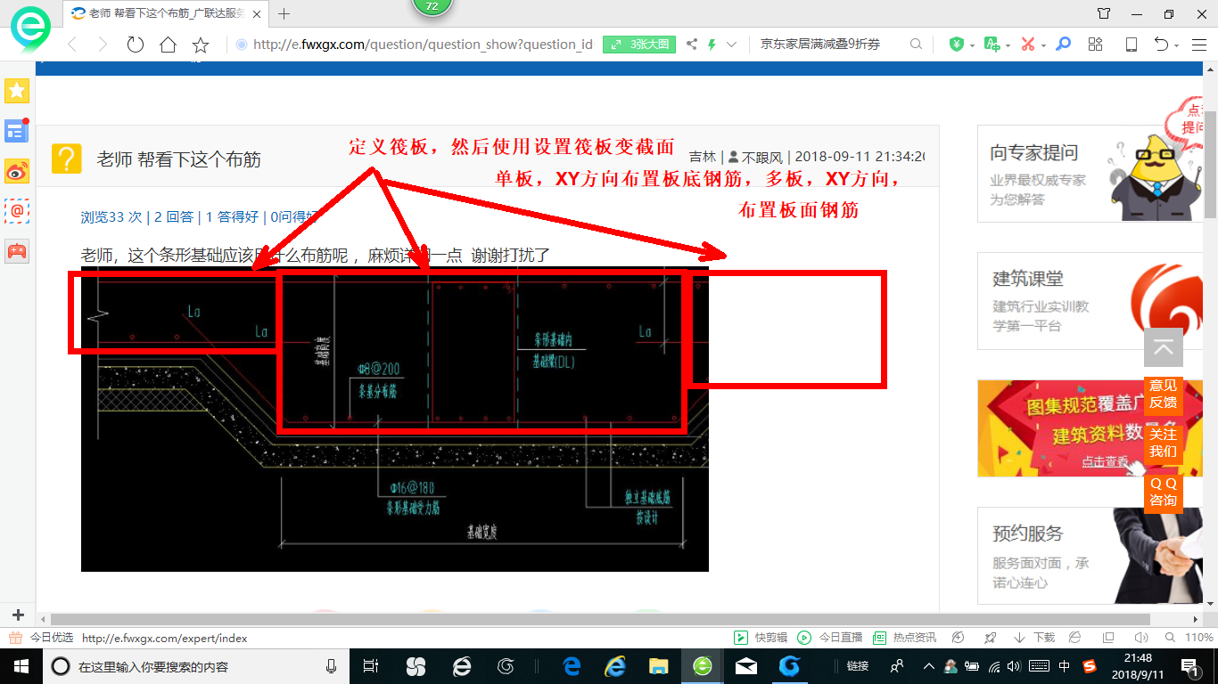Open 快剪辑 video editor in status bar
1218x684 pixels.
(x=761, y=638)
